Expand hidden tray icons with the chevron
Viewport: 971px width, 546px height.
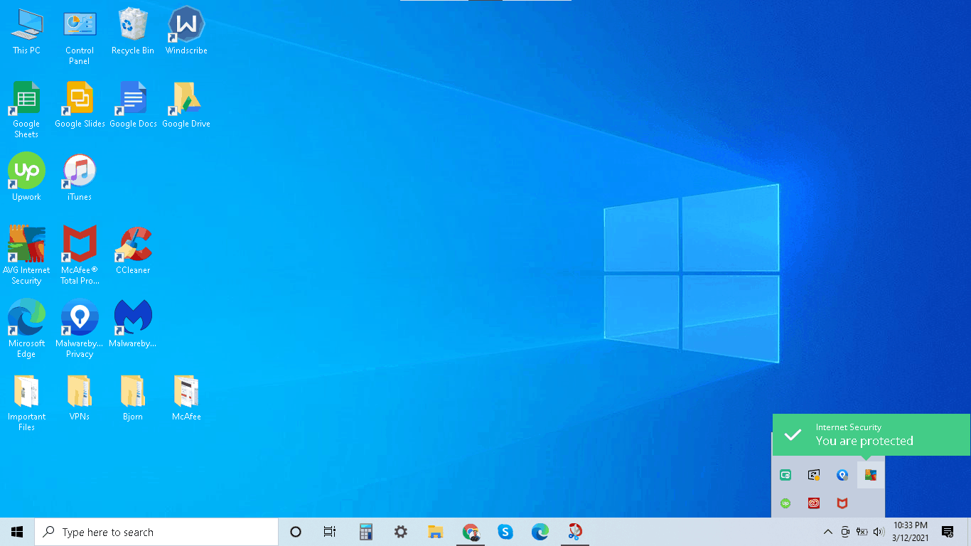coord(827,531)
